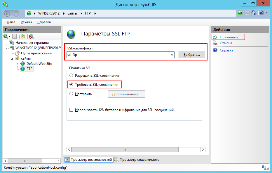Select the 'Настроить' radio button

pyautogui.click(x=71, y=94)
